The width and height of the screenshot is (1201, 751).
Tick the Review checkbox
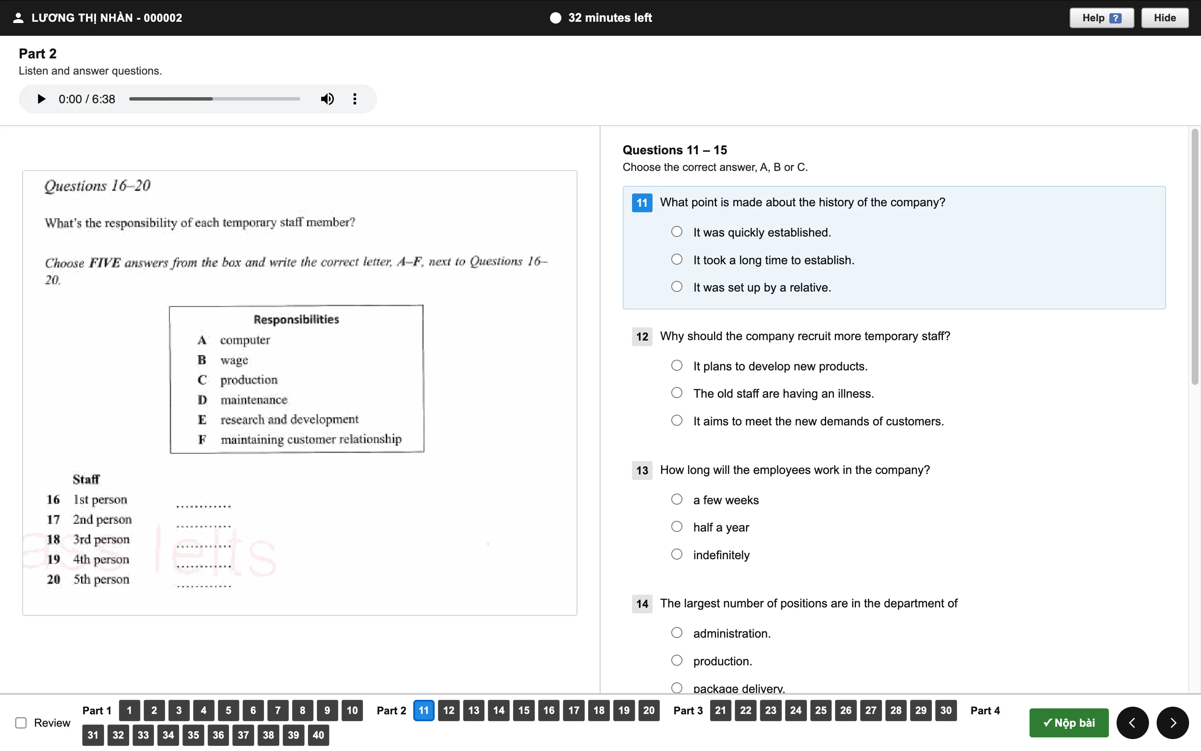coord(21,723)
